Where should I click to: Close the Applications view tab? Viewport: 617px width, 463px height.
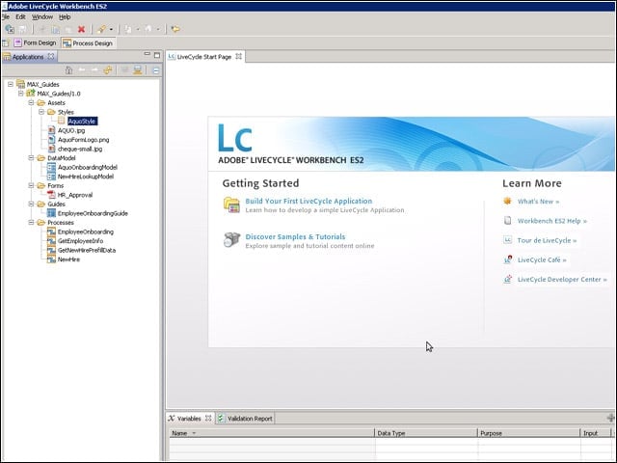51,56
